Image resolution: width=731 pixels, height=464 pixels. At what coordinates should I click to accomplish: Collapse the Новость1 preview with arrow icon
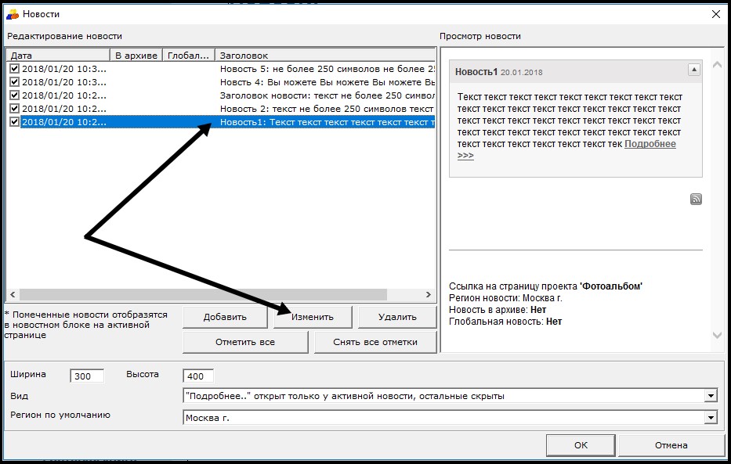coord(693,70)
